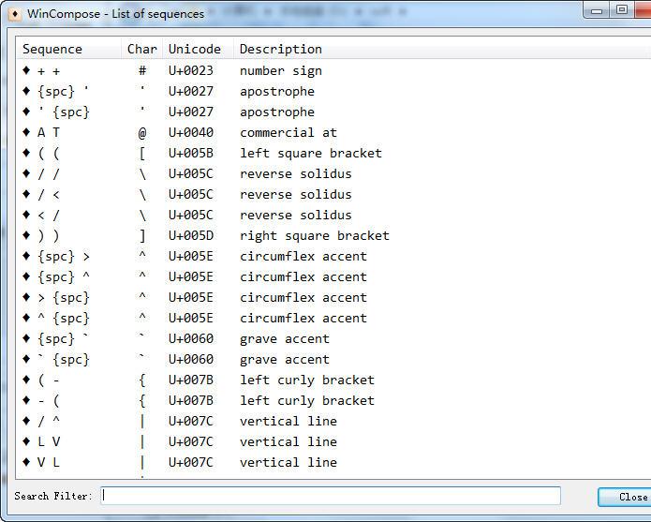Minimize the WinCompose window
This screenshot has width=651, height=522.
click(596, 10)
